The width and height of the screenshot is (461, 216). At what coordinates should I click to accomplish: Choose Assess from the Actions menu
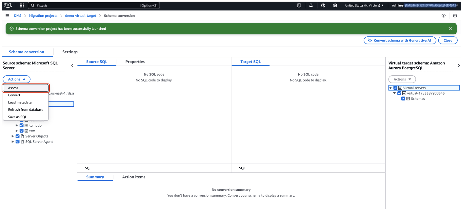[x=26, y=88]
